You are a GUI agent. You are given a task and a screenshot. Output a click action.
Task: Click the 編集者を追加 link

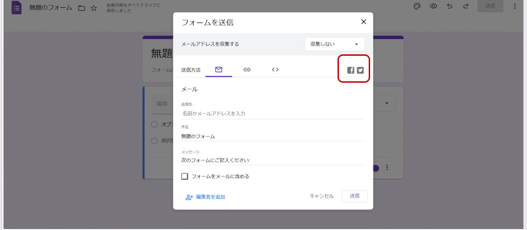205,197
